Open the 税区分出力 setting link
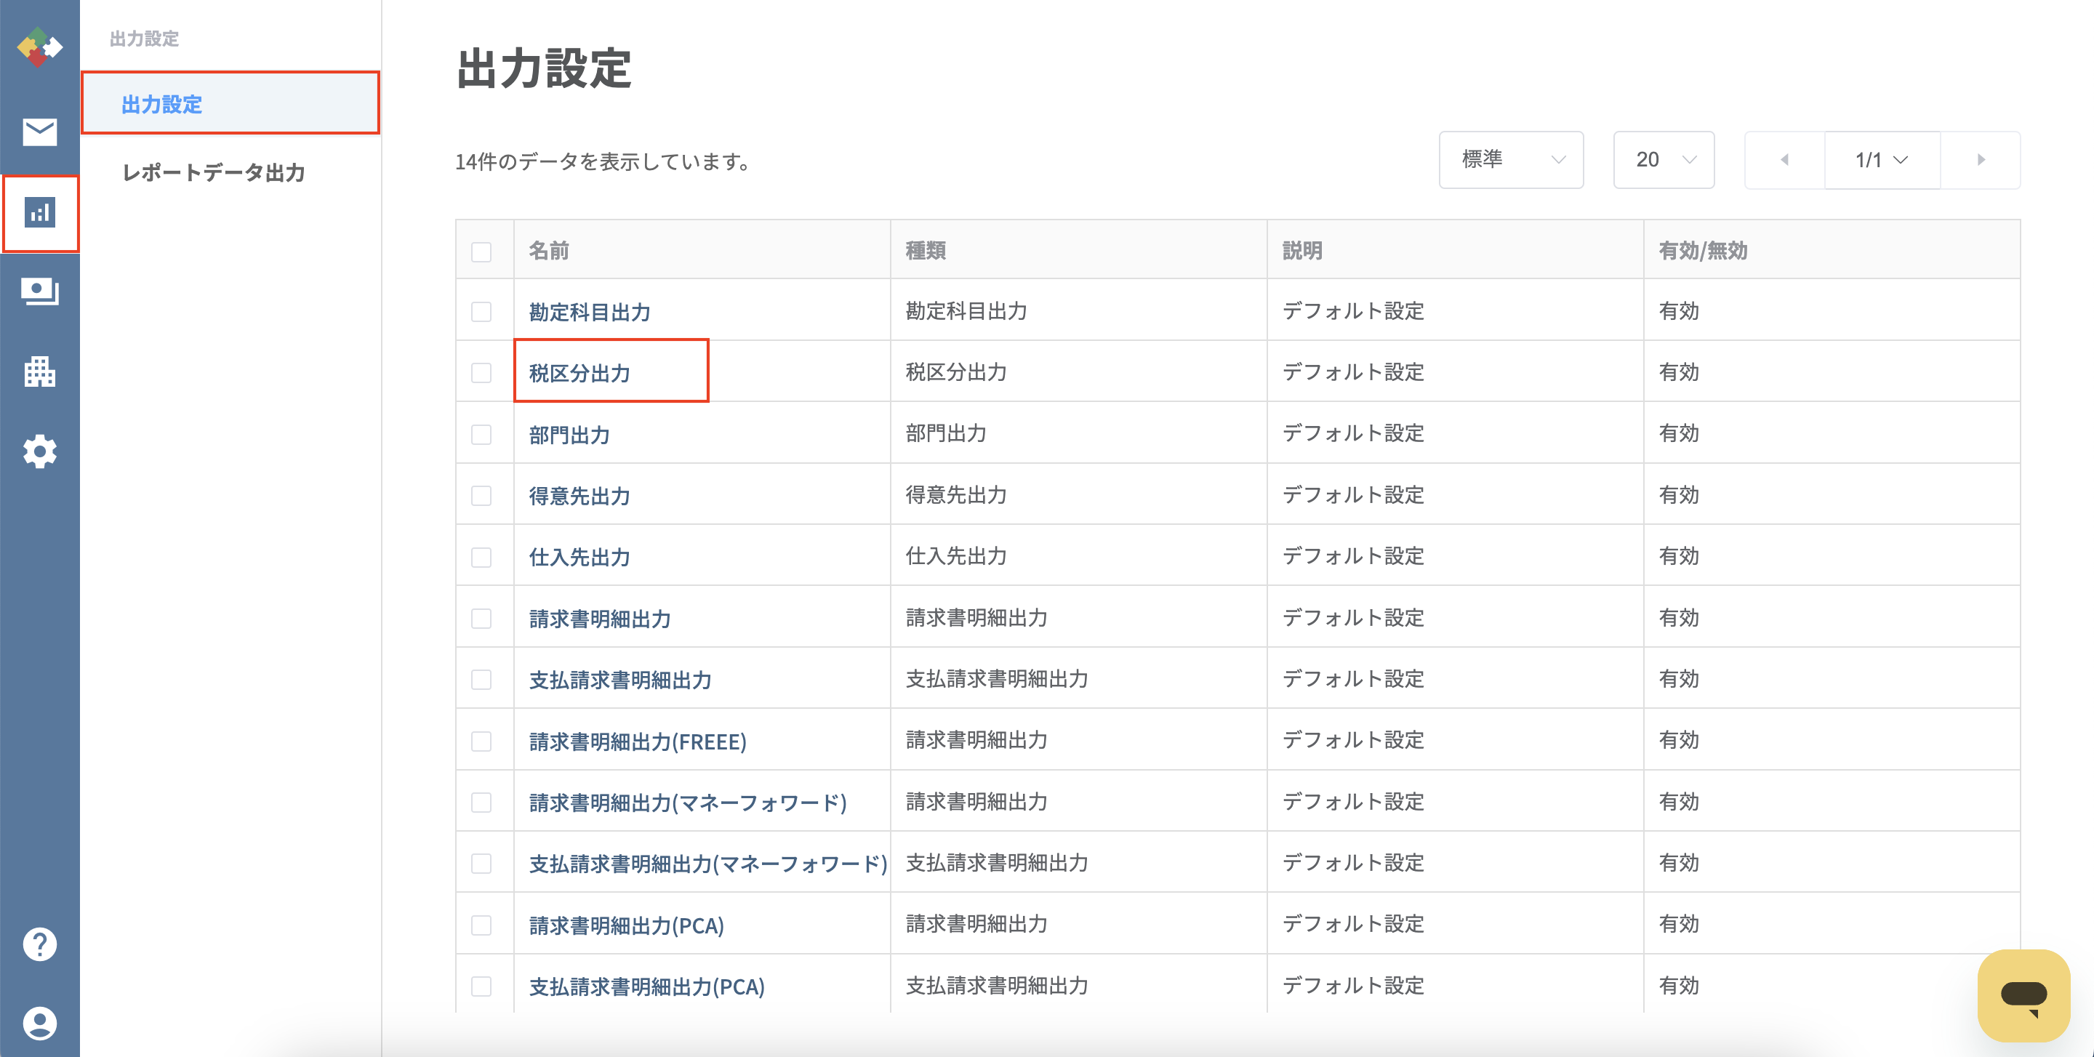Image resolution: width=2094 pixels, height=1057 pixels. (x=579, y=373)
